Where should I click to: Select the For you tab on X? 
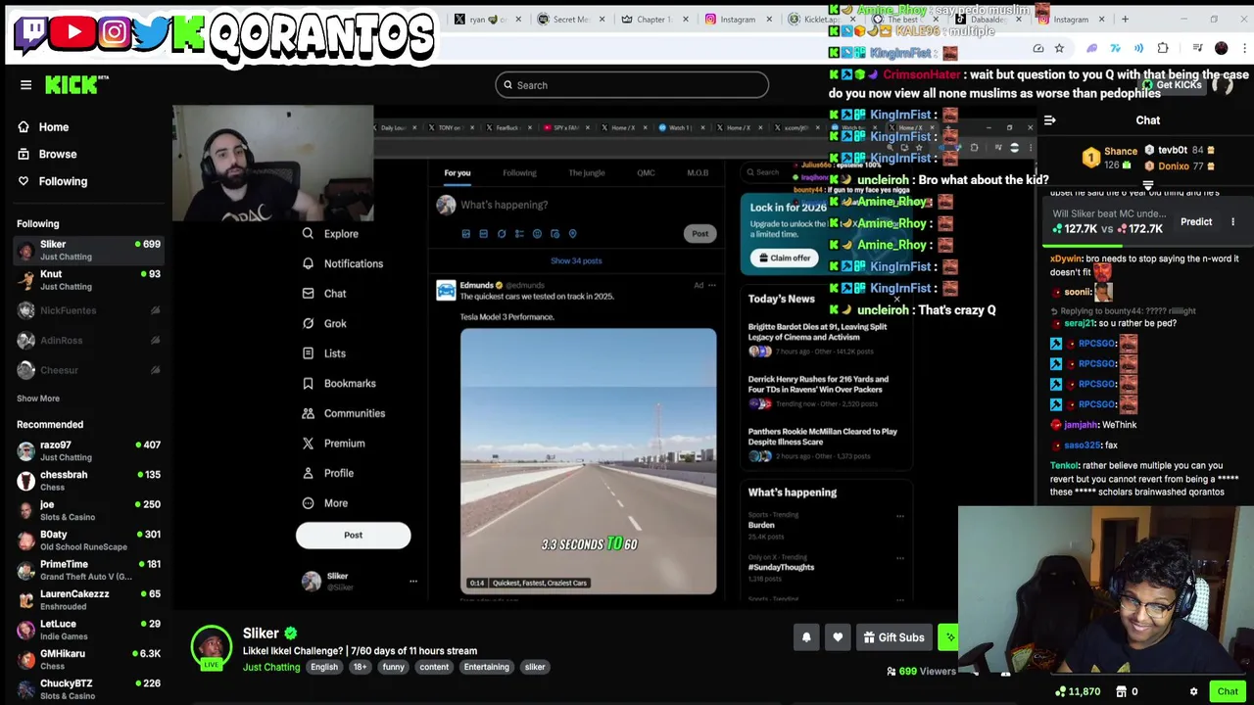[458, 173]
